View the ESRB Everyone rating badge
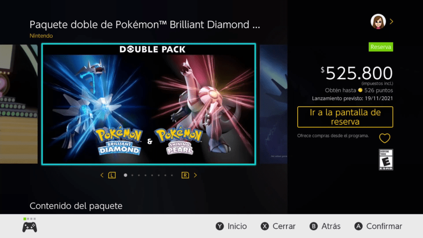Viewport: 423px width, 238px height. click(x=386, y=159)
